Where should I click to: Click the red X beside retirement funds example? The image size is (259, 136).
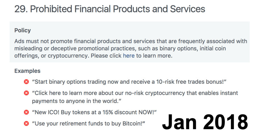point(26,123)
